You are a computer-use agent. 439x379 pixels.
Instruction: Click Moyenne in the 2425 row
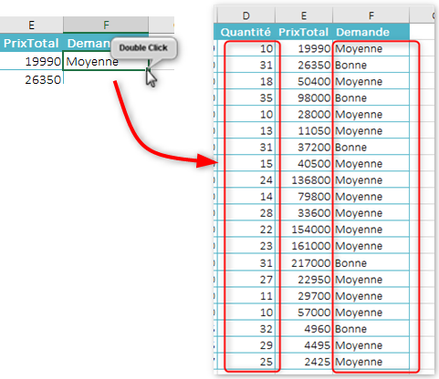(x=371, y=361)
